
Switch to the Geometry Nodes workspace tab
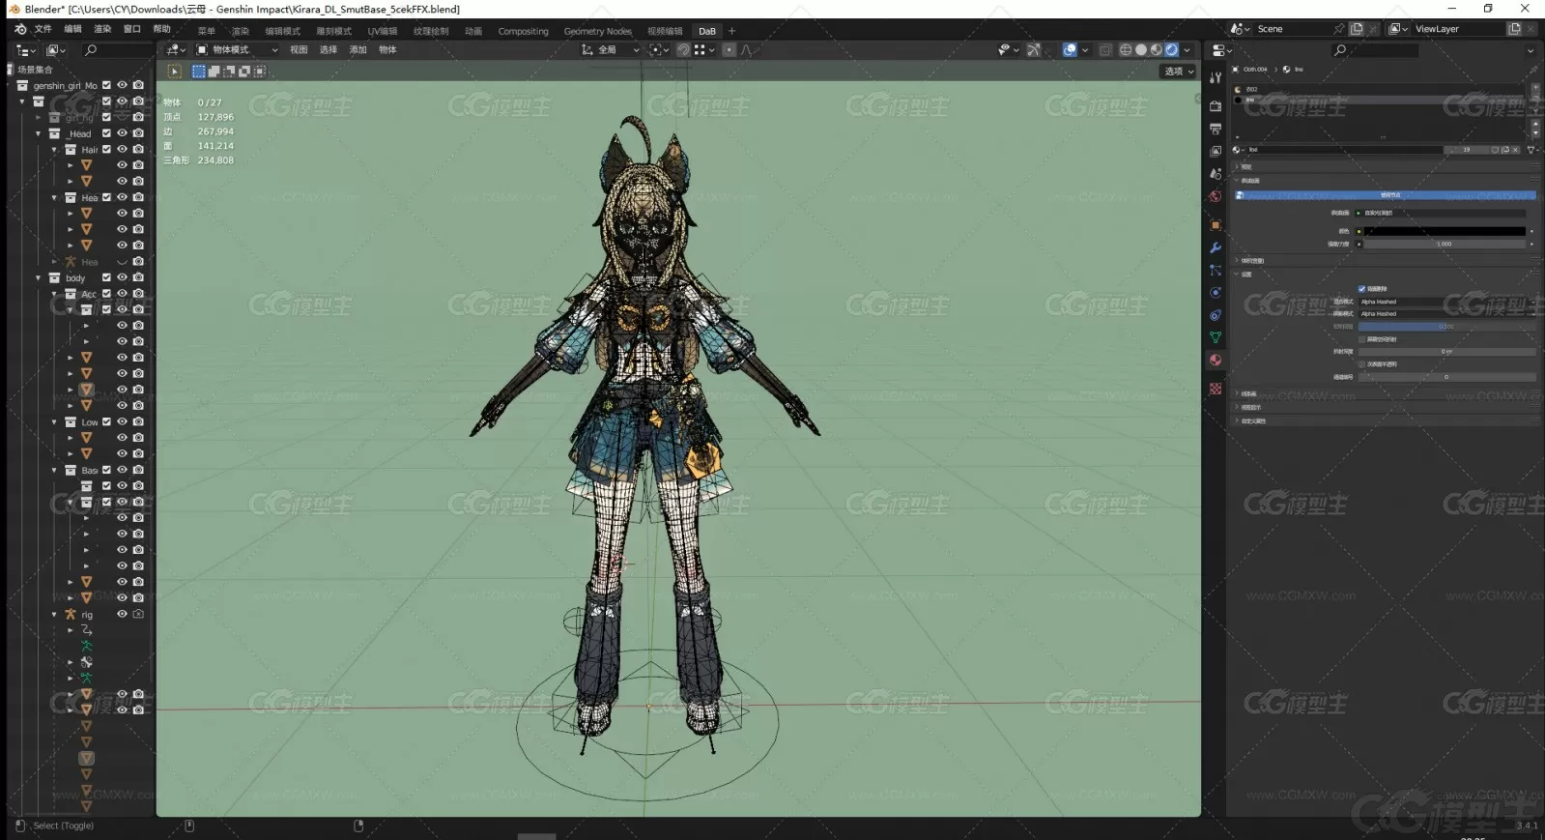tap(597, 31)
